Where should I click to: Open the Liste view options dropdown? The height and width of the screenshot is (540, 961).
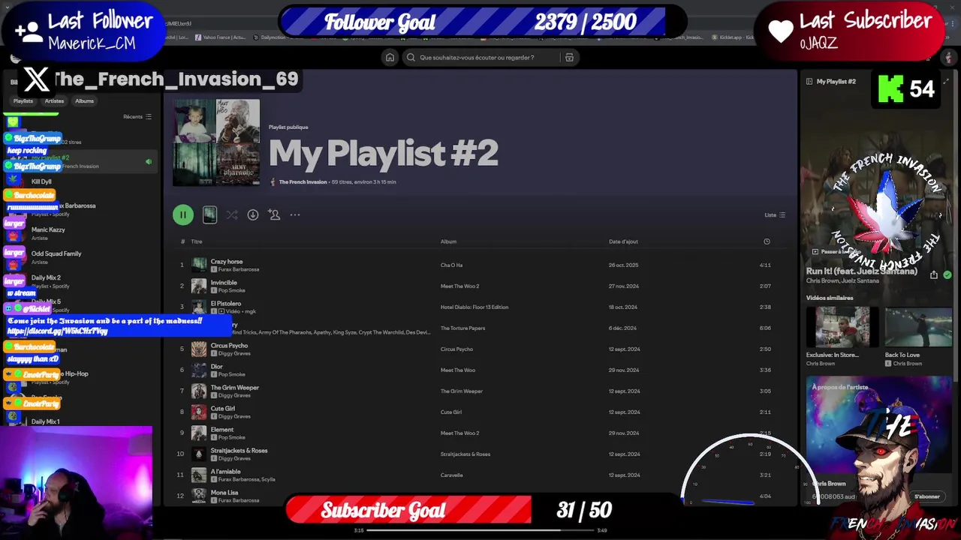775,214
